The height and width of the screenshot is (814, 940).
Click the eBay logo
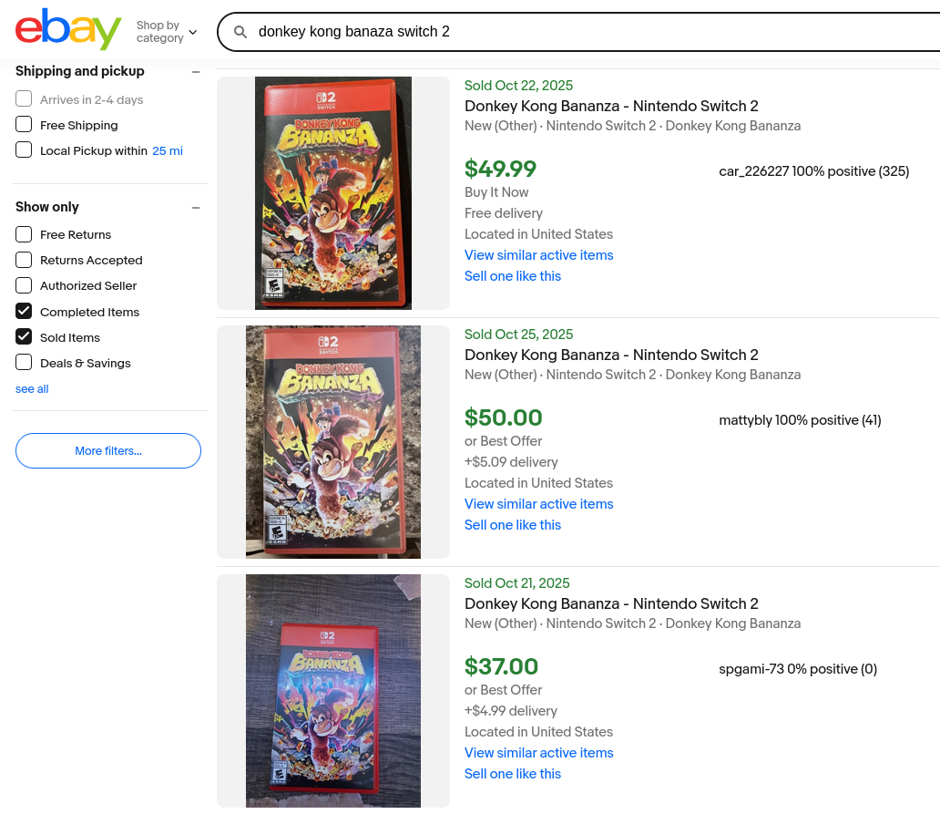[67, 31]
